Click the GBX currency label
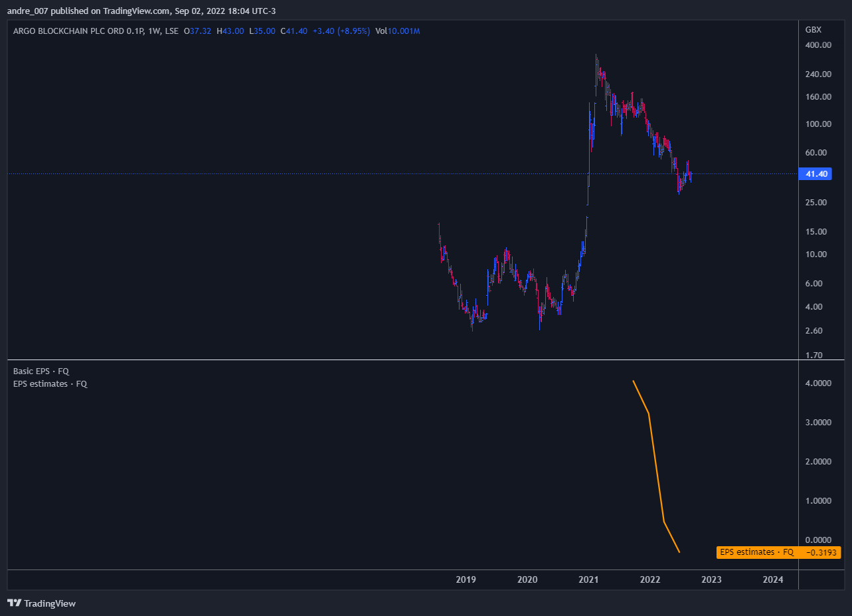 click(813, 30)
